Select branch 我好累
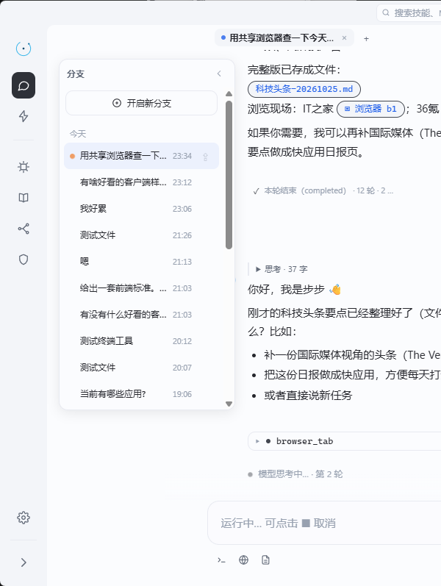 (141, 209)
